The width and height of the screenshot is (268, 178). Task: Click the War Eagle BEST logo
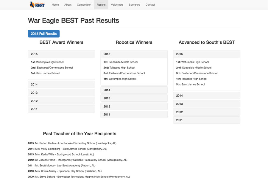point(37,5)
